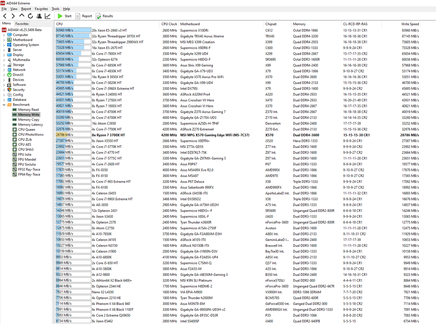436x324 pixels.
Task: Select the Security shield icon
Action: tap(9, 90)
